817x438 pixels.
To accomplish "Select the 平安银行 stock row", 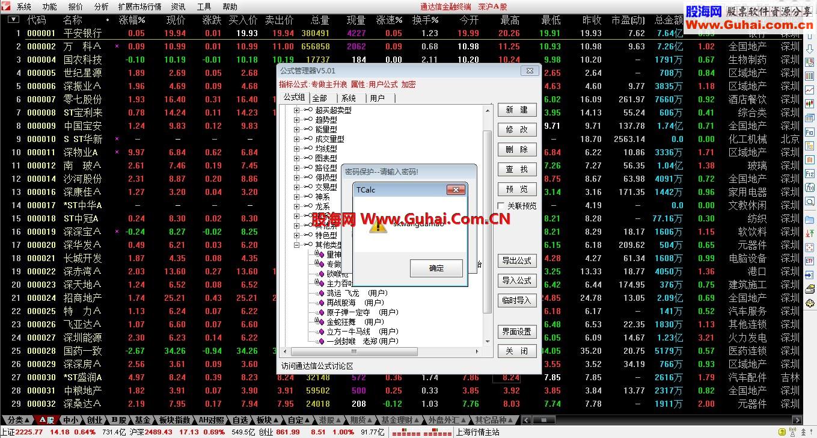I will pos(402,33).
